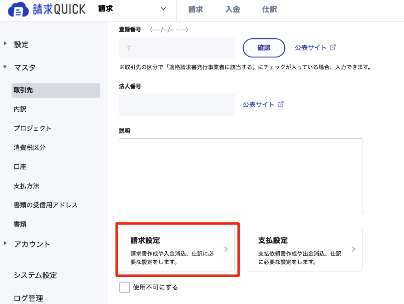Switch to the 入金 top tab
The width and height of the screenshot is (404, 304).
[233, 10]
